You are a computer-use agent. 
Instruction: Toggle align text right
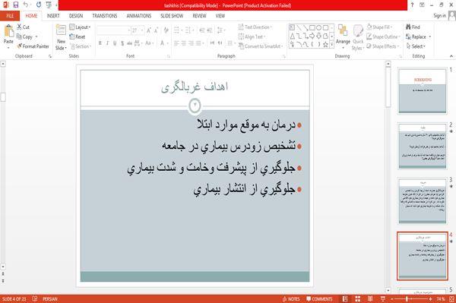(191, 43)
